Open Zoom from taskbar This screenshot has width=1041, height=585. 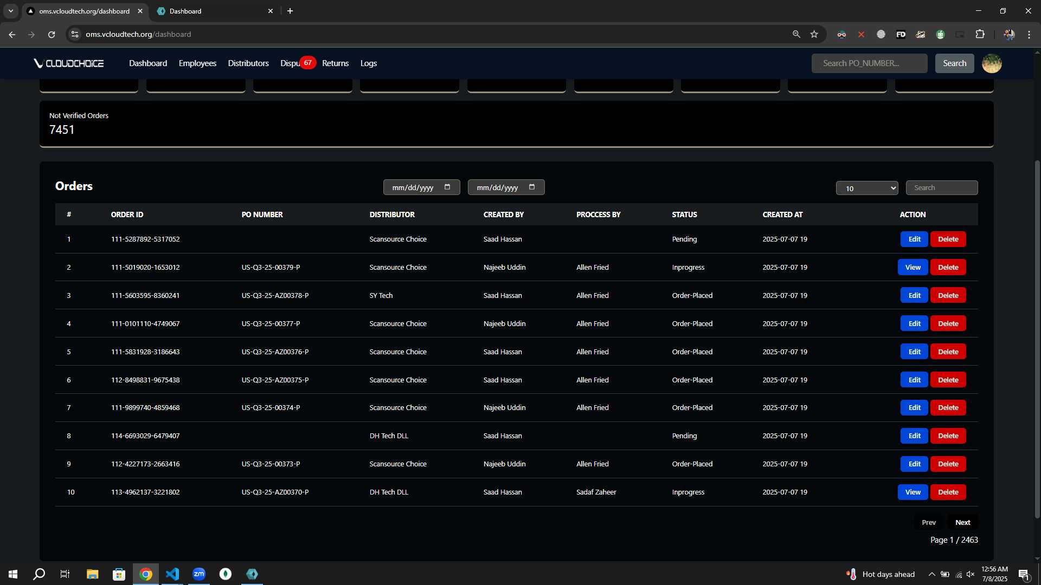(x=199, y=574)
